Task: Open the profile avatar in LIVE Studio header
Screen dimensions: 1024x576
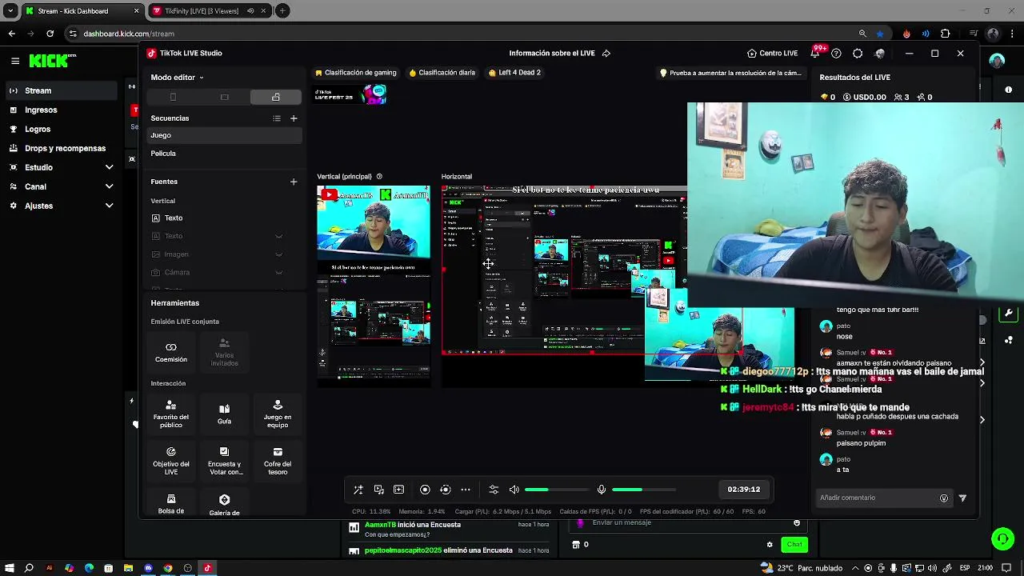Action: (x=880, y=54)
